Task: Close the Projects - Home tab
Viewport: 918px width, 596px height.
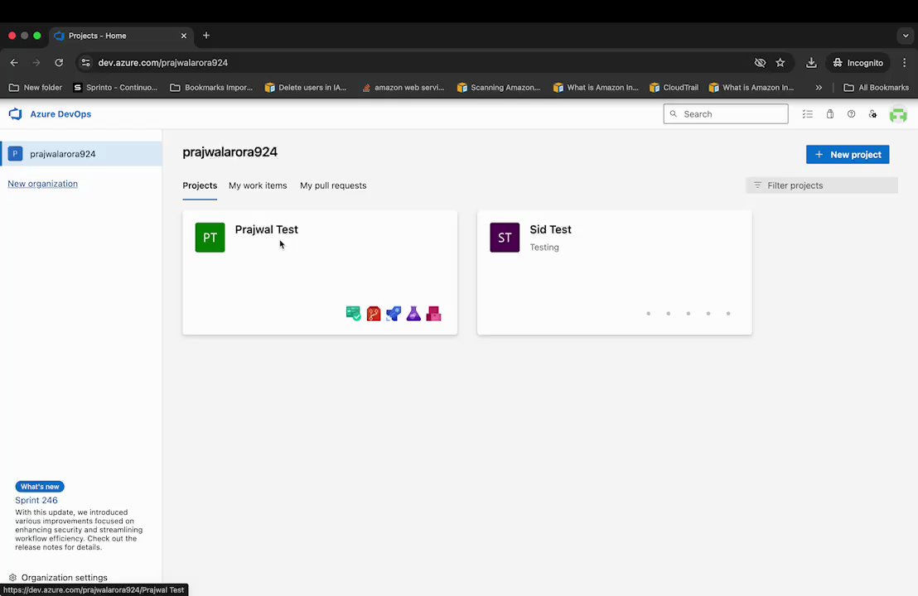Action: [x=184, y=36]
